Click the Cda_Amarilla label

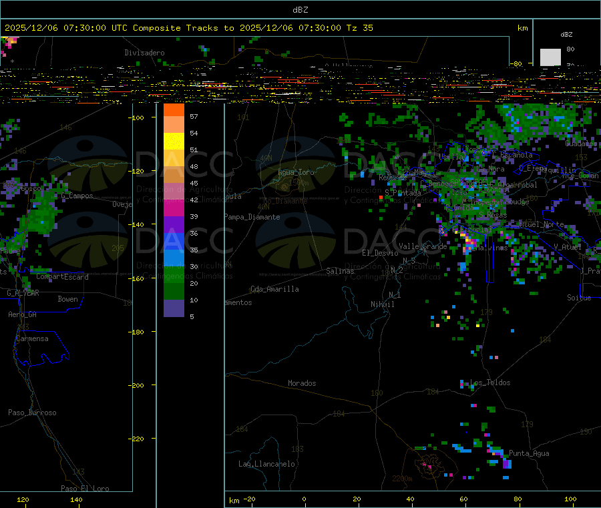pyautogui.click(x=274, y=289)
